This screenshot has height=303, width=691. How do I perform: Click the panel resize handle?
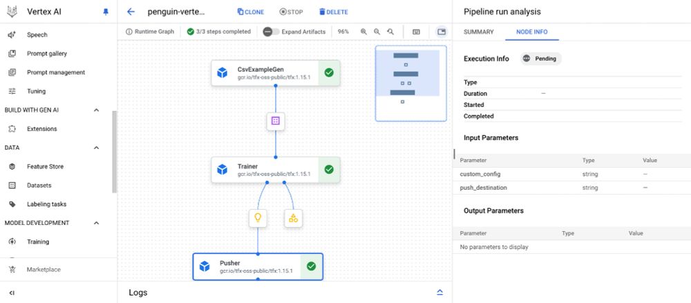pos(454,153)
